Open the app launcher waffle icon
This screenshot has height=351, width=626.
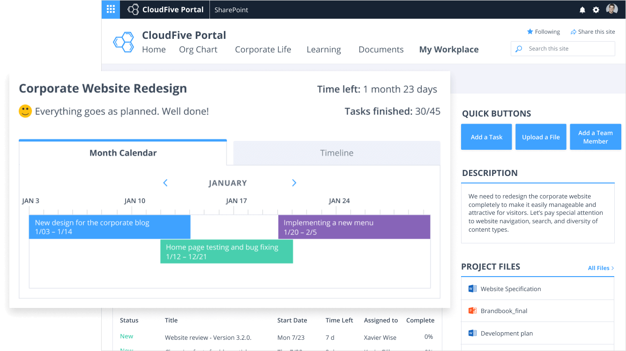click(111, 9)
